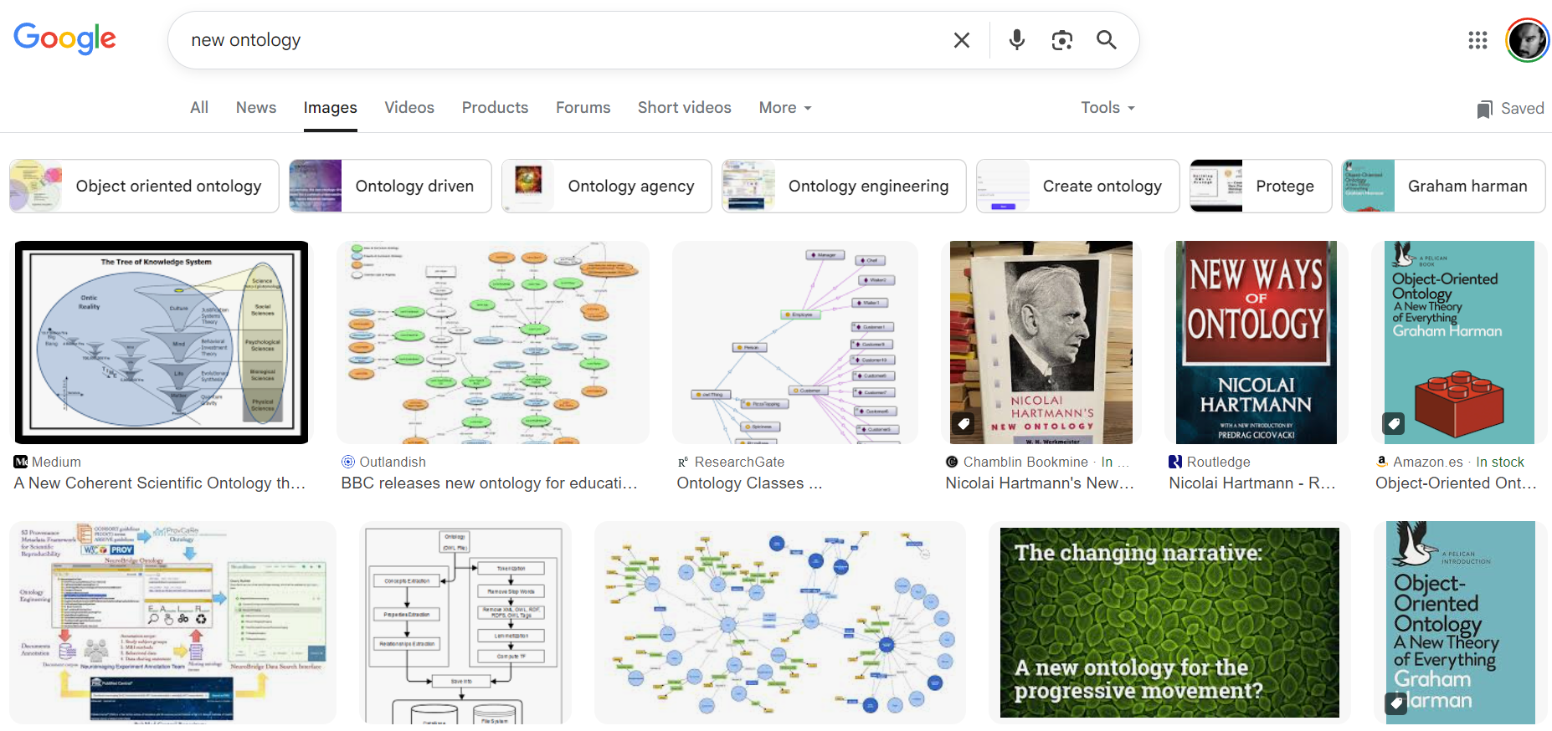Viewport: 1552px width, 731px height.
Task: Click in the search field text
Action: (x=246, y=40)
